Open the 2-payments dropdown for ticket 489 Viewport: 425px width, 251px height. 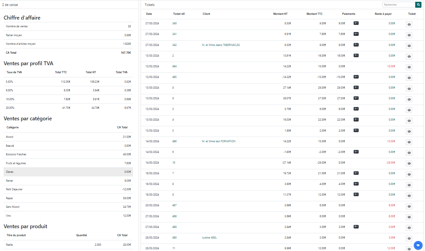coord(356,227)
